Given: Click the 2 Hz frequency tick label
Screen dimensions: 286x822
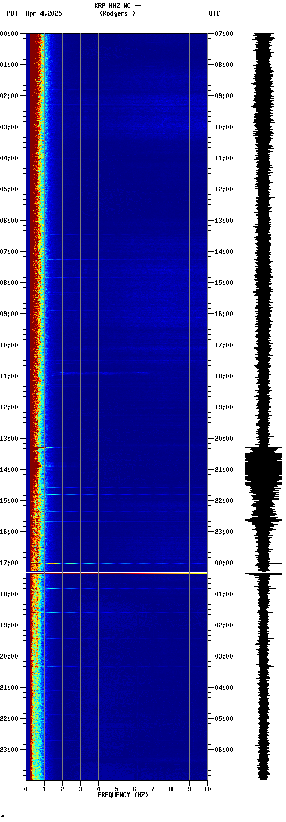Looking at the screenshot, I should [62, 789].
